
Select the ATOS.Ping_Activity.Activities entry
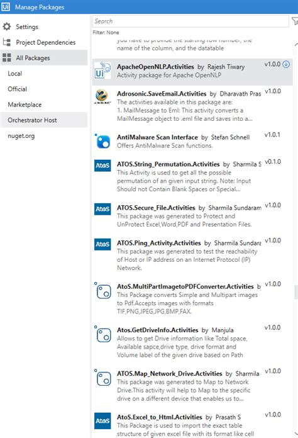[x=192, y=255]
